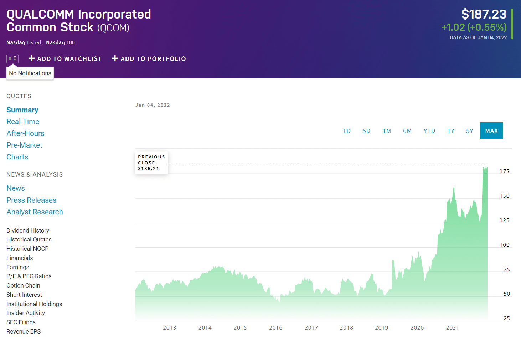Click the Jan 04, 2022 chart date

coord(153,105)
